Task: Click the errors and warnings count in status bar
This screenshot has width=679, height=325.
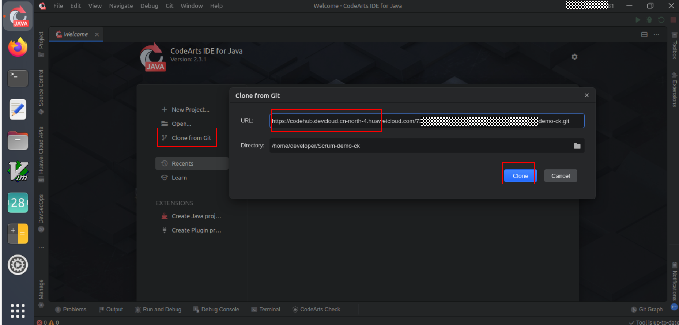Action: click(48, 322)
